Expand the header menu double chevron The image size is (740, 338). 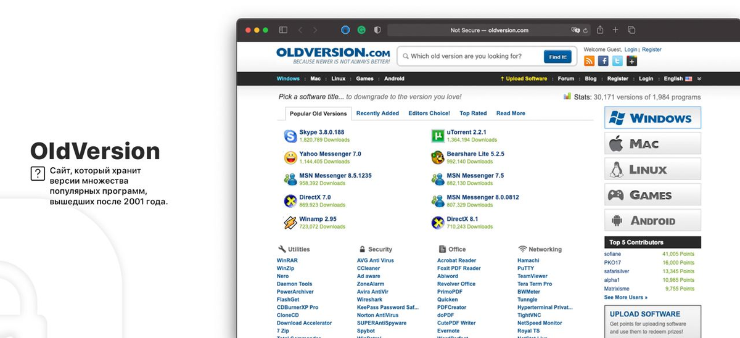pos(699,79)
